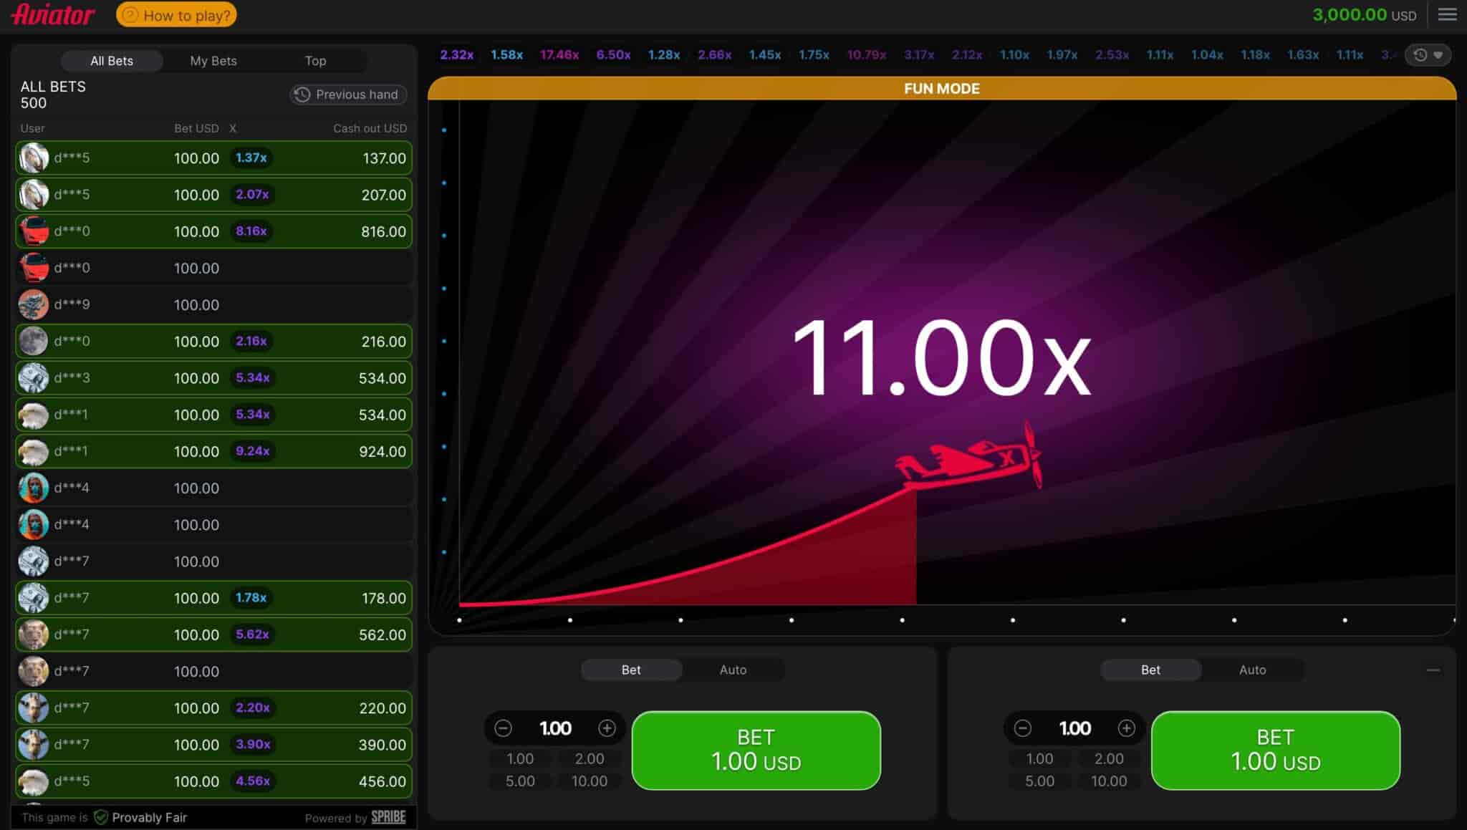Click plus icon in right bet panel
The height and width of the screenshot is (830, 1467).
coord(1126,728)
